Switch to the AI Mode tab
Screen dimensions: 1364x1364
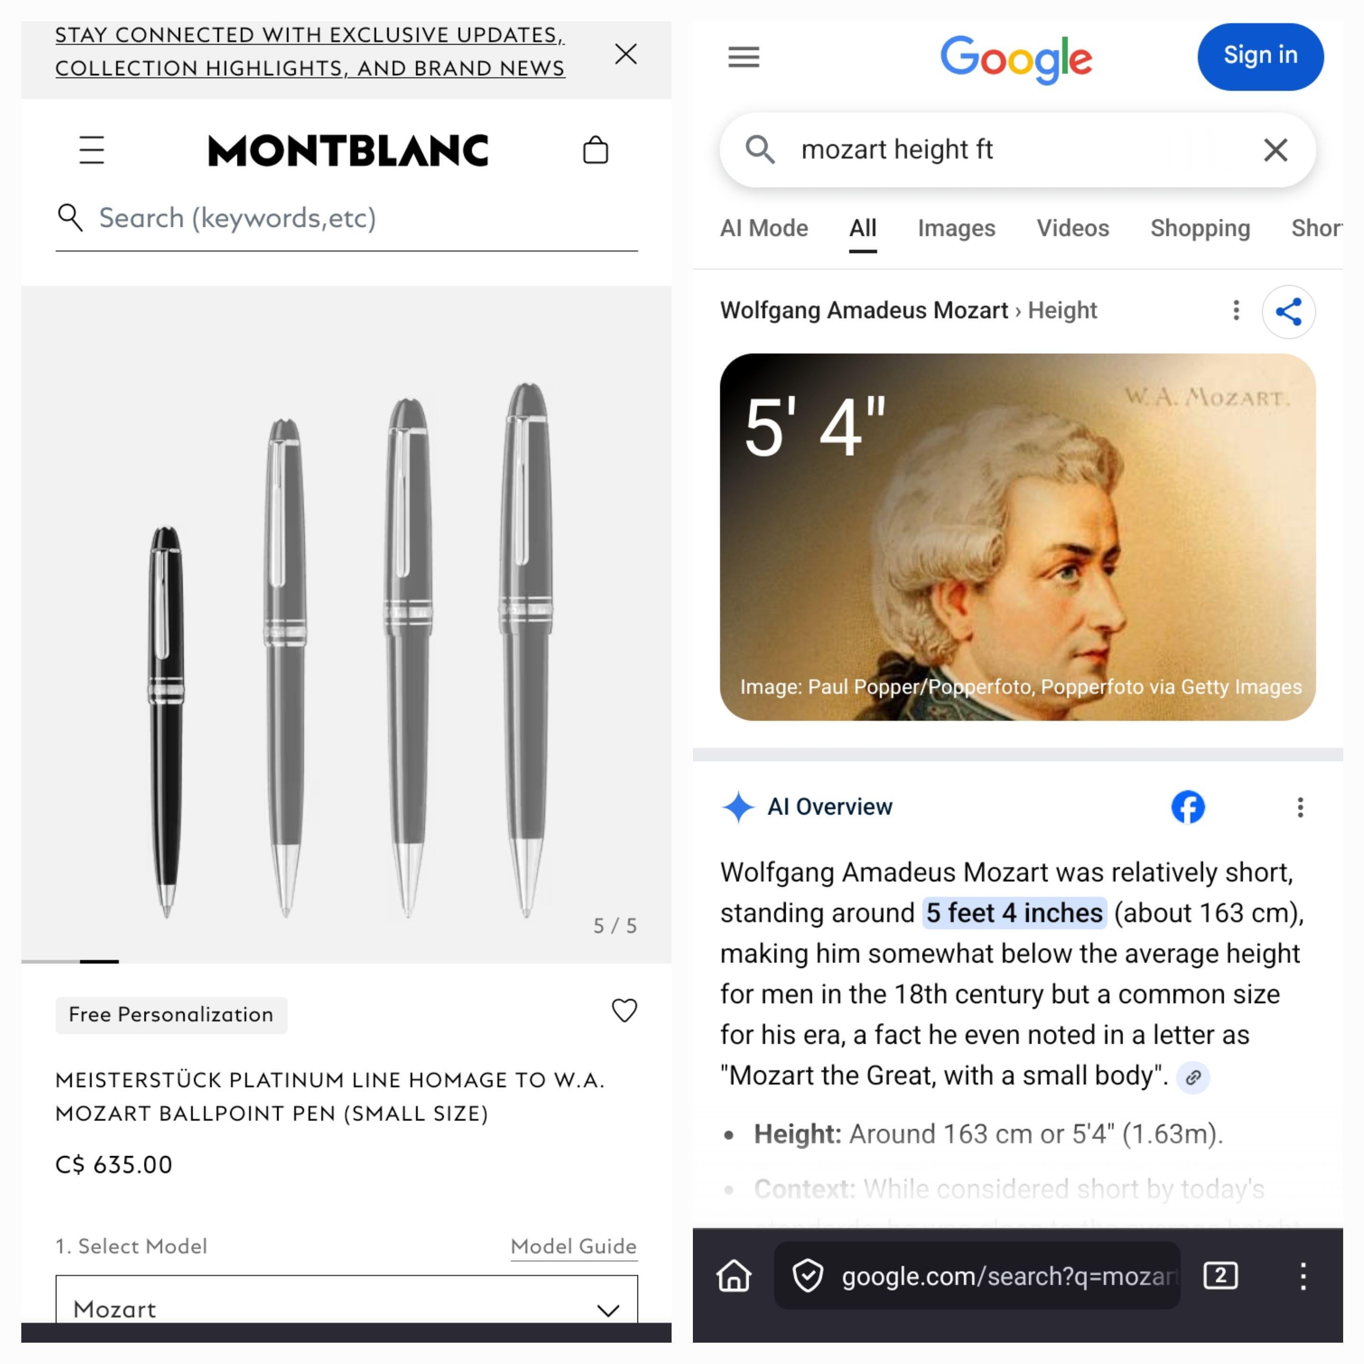(x=764, y=228)
